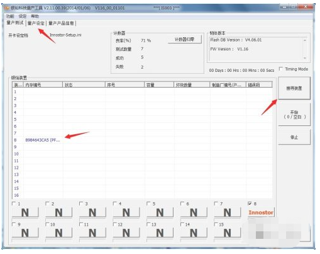Click the port 1 N status button
Viewport: 320px width, 254px height.
(25, 212)
